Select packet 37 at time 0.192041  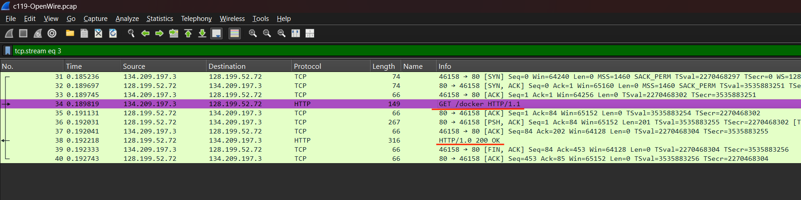coord(400,131)
